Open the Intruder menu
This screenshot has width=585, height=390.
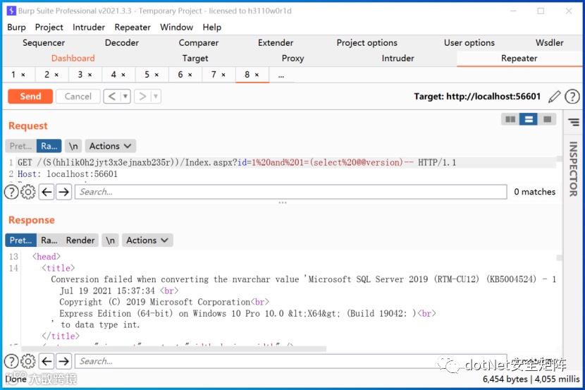(x=89, y=28)
